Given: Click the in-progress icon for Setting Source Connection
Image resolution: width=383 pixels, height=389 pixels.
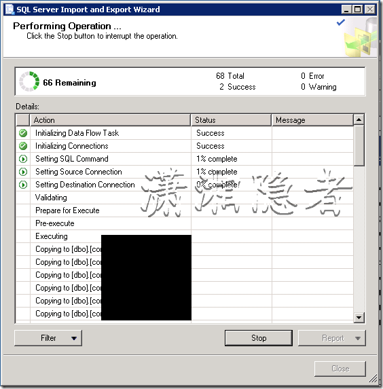Looking at the screenshot, I should point(23,172).
